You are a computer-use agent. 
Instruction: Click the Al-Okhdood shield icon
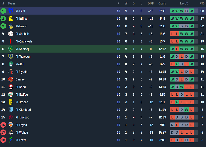tap(11, 110)
